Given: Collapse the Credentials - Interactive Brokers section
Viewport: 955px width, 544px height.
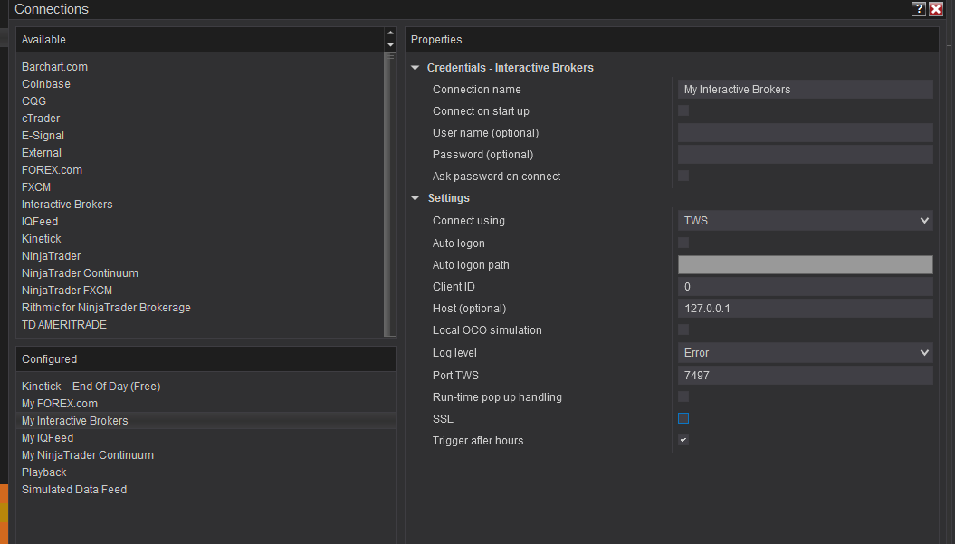Looking at the screenshot, I should pos(415,68).
